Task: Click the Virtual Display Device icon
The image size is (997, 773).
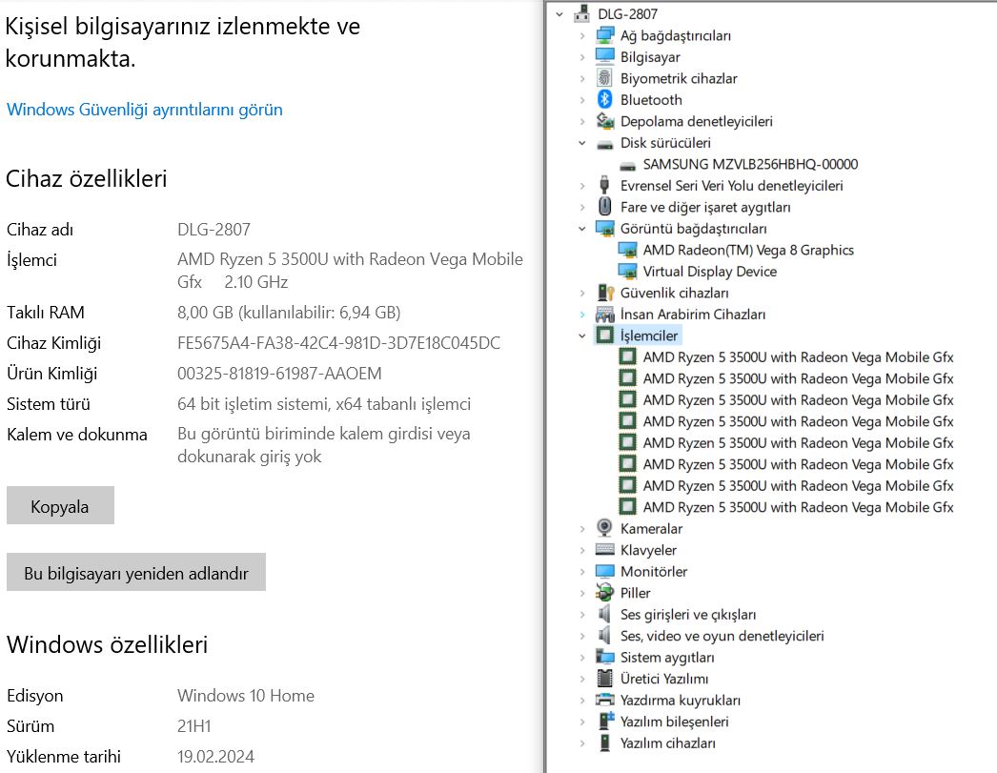Action: [x=627, y=272]
